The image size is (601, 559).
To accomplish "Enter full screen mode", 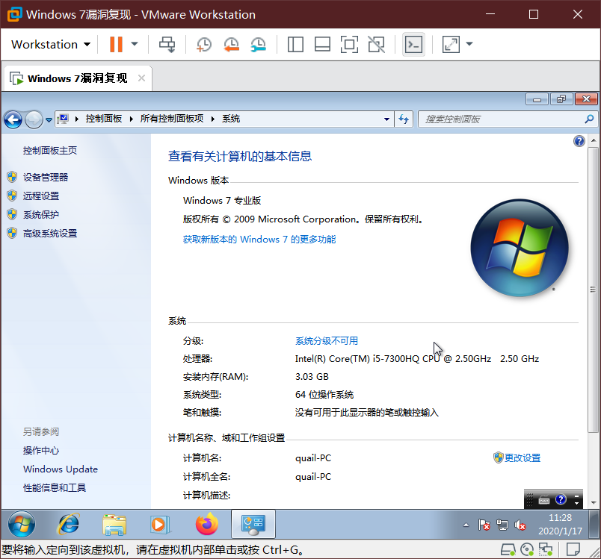I will tap(349, 44).
